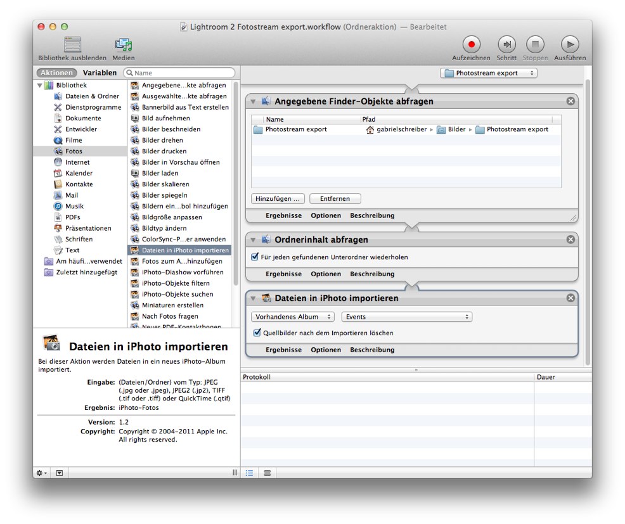Show Optionen of Ordnerinhalt abfragen

tap(326, 274)
